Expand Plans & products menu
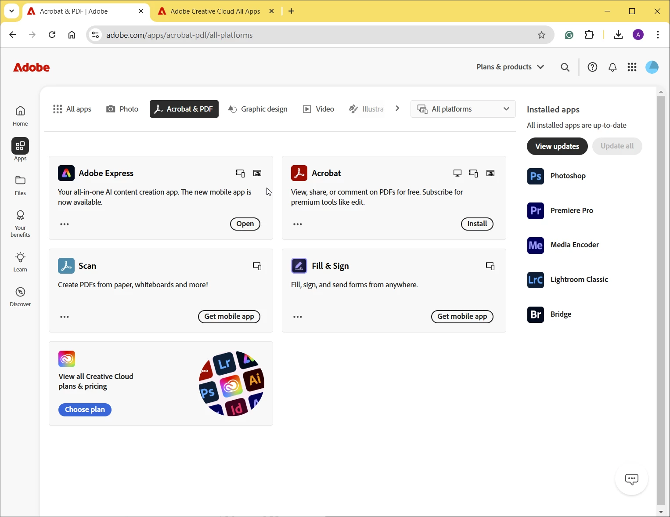This screenshot has width=670, height=517. coord(510,67)
